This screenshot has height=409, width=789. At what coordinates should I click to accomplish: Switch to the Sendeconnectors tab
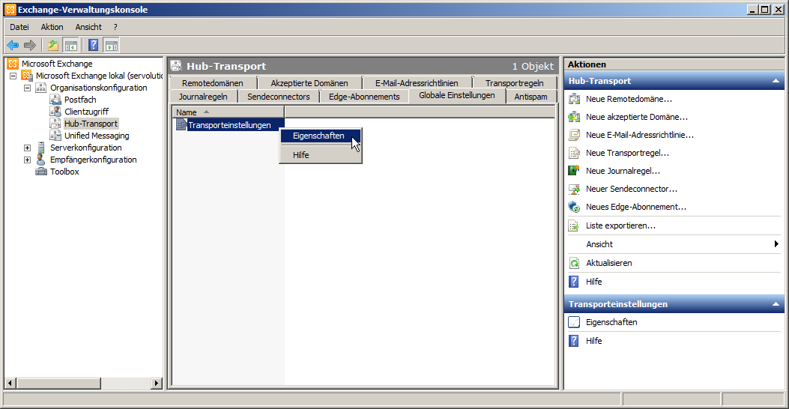279,97
